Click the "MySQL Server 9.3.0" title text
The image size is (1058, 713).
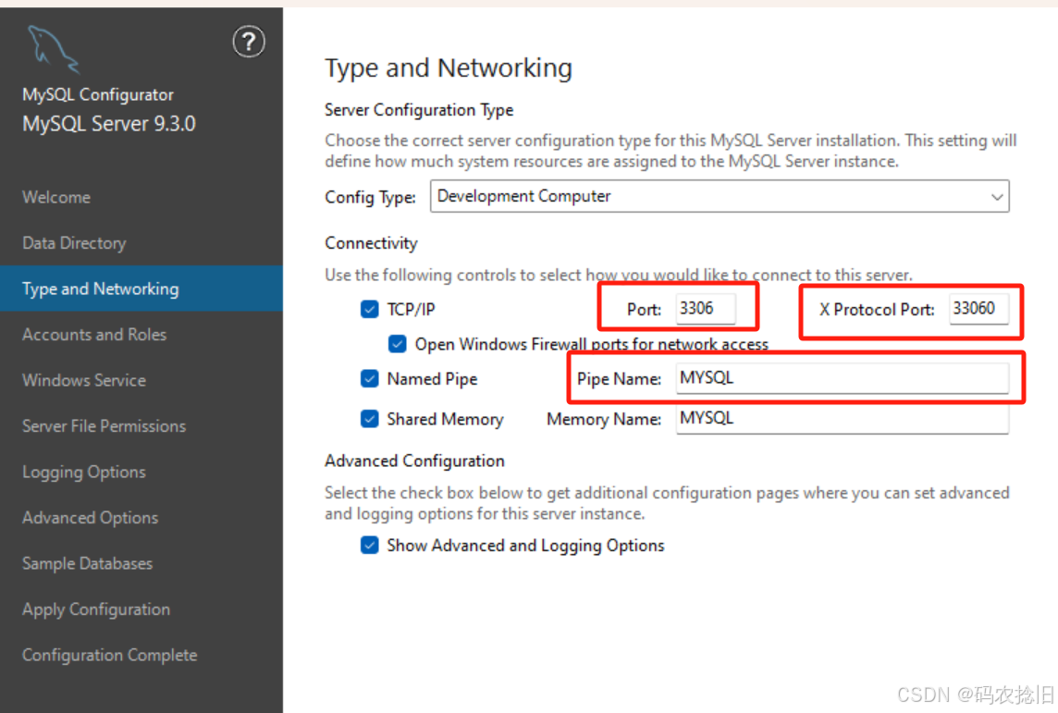click(109, 124)
